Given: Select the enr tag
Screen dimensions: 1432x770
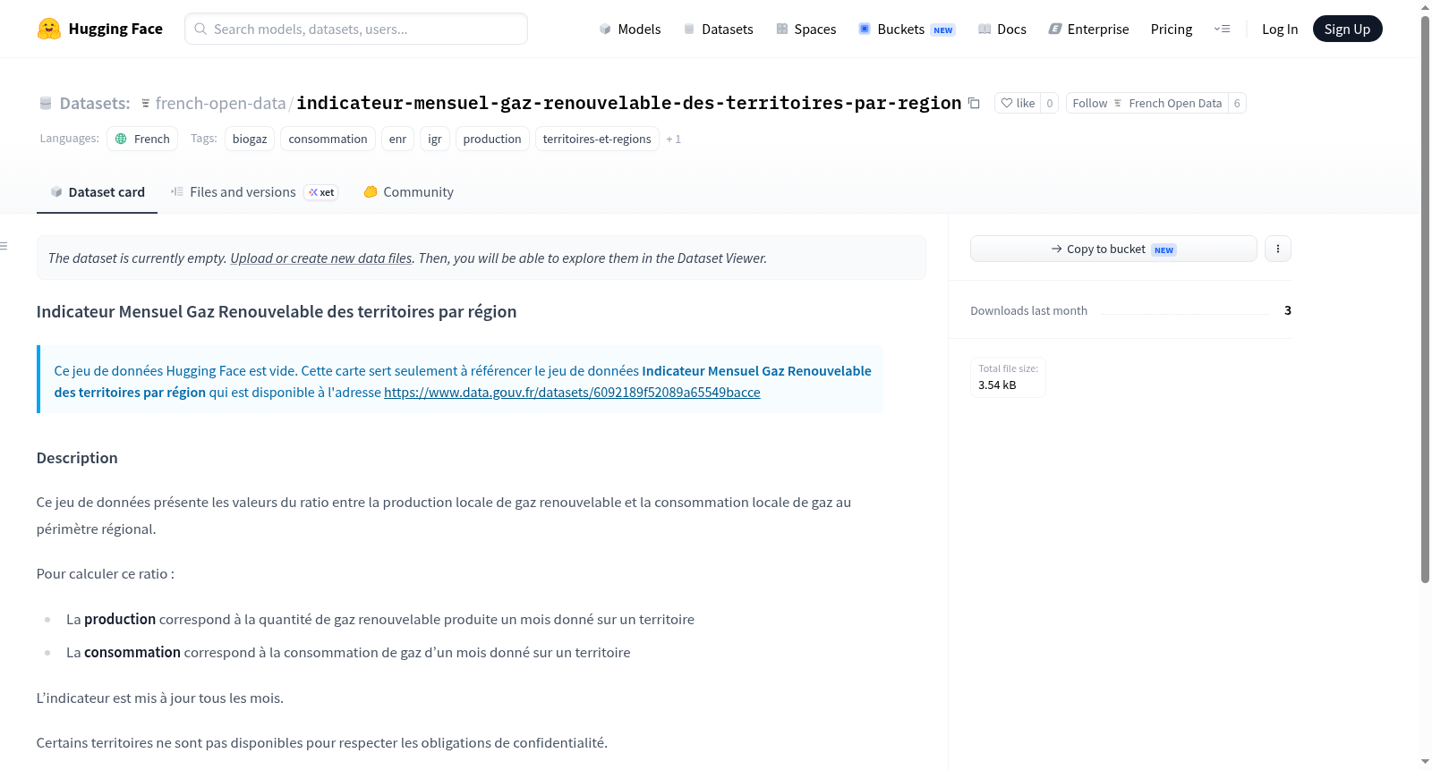Looking at the screenshot, I should click(397, 139).
